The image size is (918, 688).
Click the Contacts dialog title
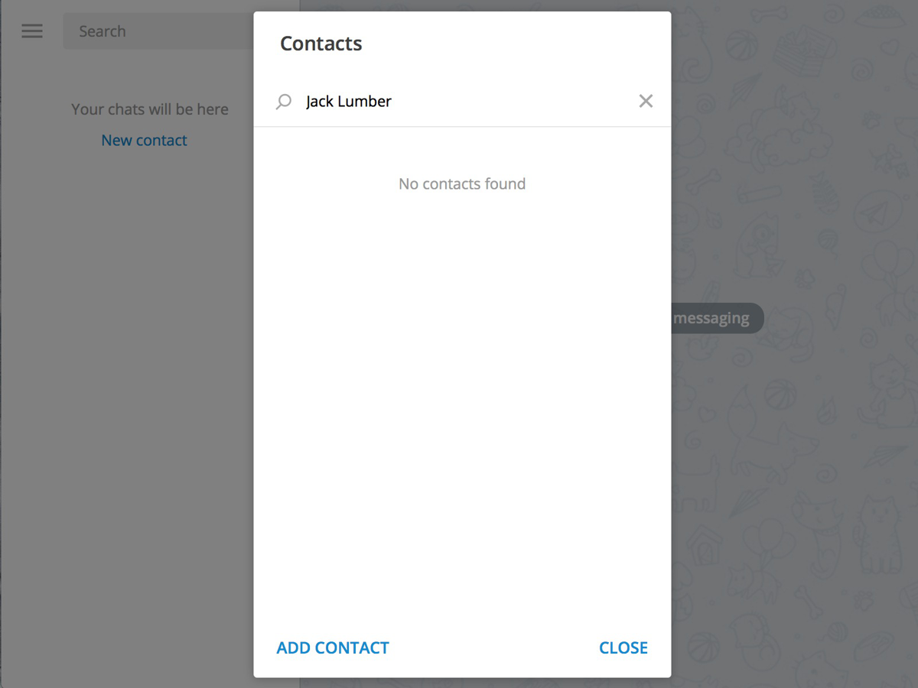coord(321,44)
